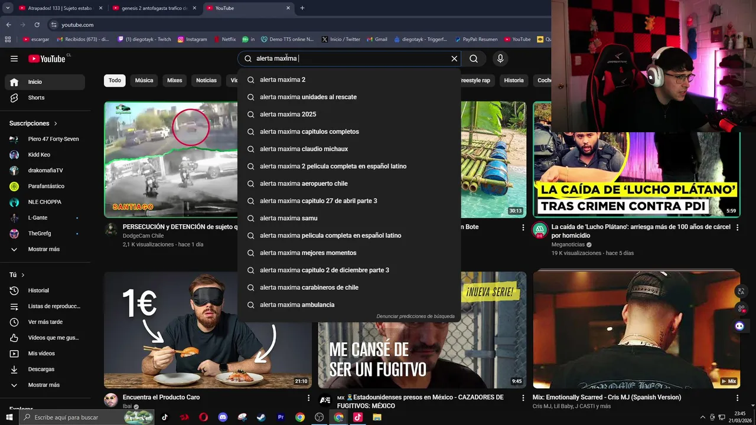Image resolution: width=756 pixels, height=425 pixels.
Task: Open Discord from the taskbar
Action: (x=223, y=417)
